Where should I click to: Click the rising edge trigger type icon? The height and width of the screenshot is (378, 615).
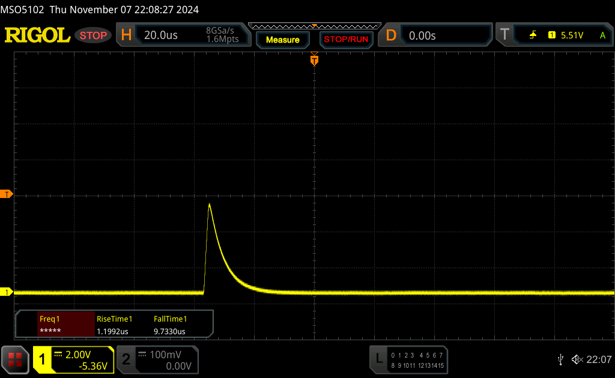533,35
